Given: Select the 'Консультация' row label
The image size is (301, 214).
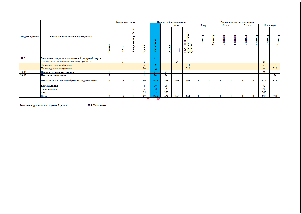Looking at the screenshot, I should pyautogui.click(x=49, y=85).
